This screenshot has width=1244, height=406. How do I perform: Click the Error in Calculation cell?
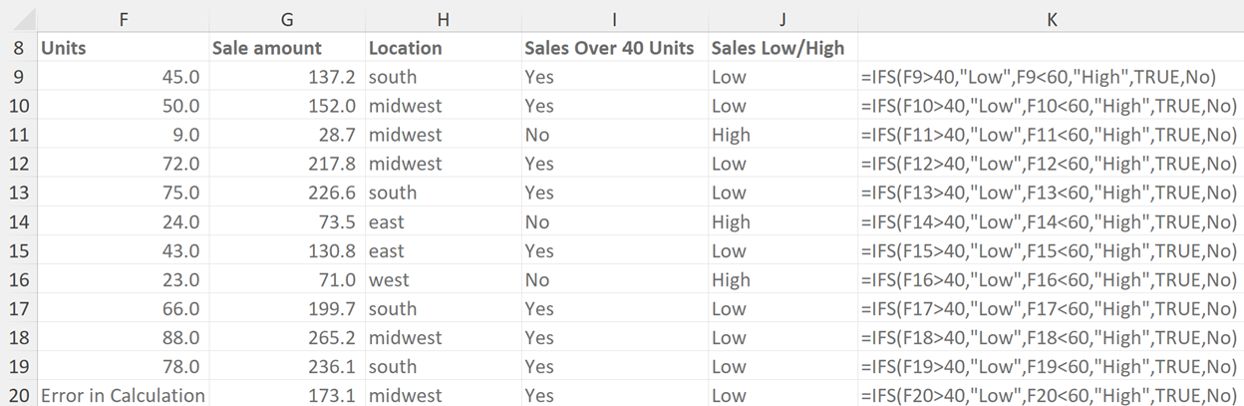pos(123,395)
